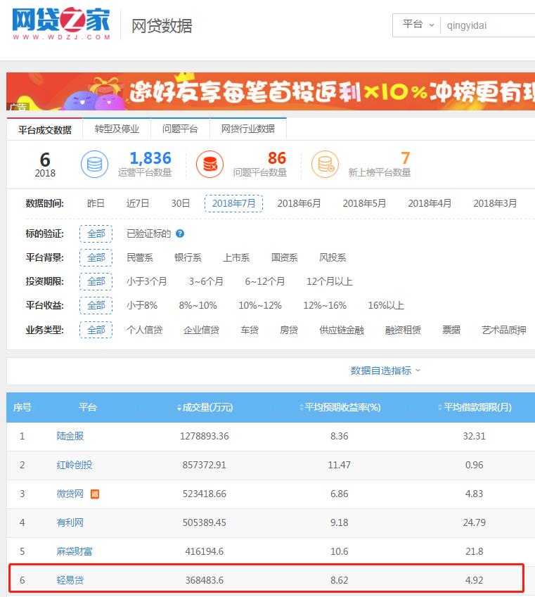Image resolution: width=535 pixels, height=597 pixels.
Task: Filter platform background by 风投系
Action: [333, 258]
